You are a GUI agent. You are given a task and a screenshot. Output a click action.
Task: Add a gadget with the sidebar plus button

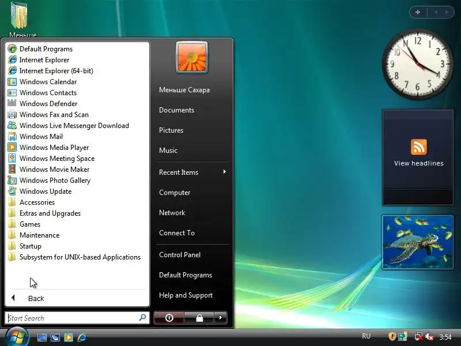coord(418,12)
